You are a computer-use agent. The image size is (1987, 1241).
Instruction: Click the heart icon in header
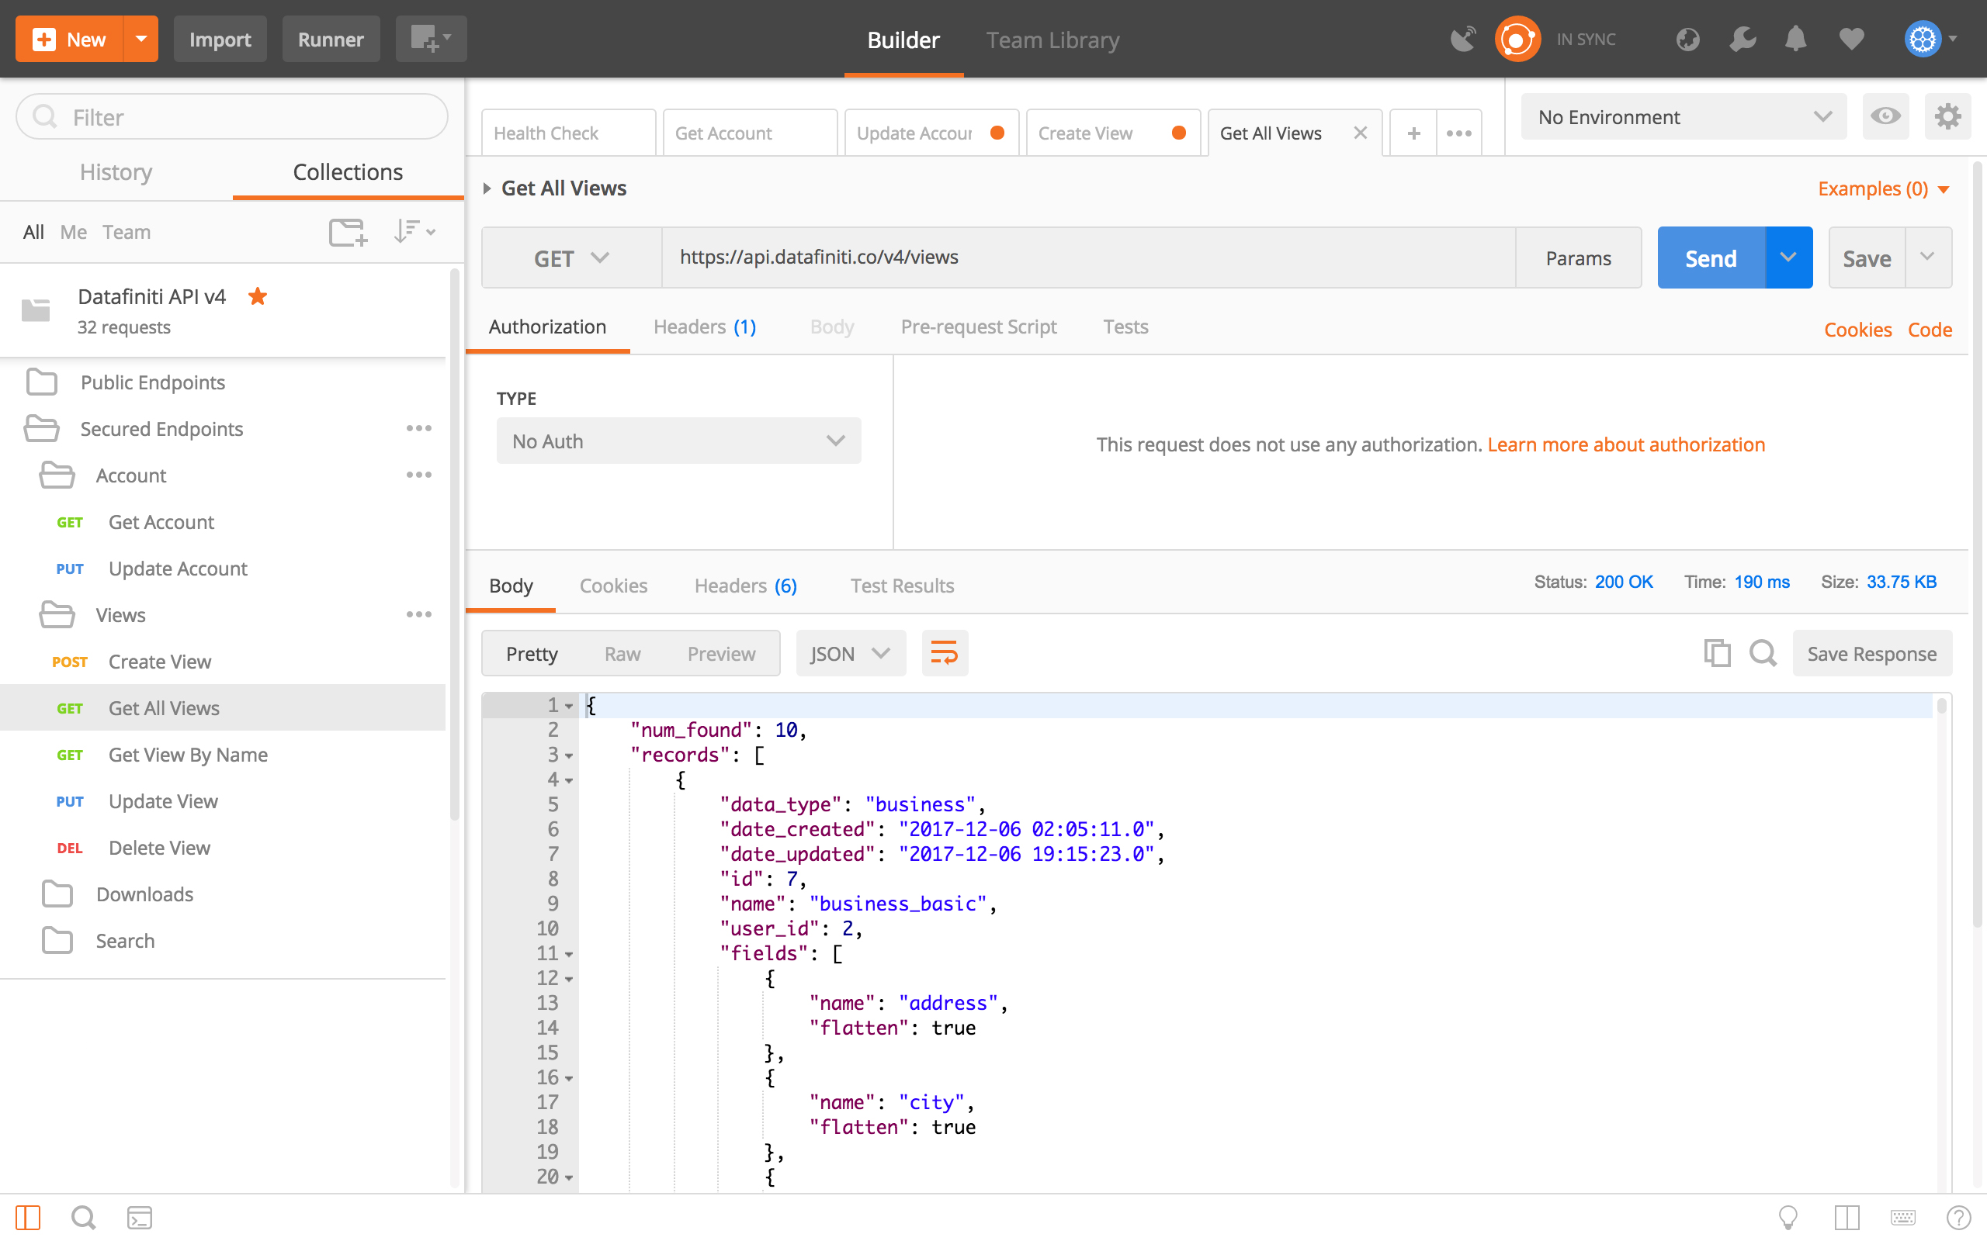(x=1851, y=40)
